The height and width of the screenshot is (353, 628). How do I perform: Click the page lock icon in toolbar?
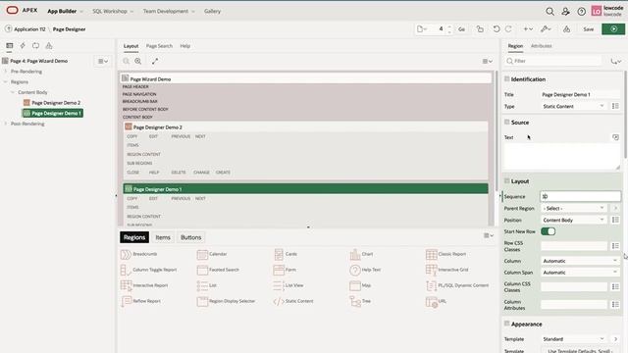click(x=480, y=29)
